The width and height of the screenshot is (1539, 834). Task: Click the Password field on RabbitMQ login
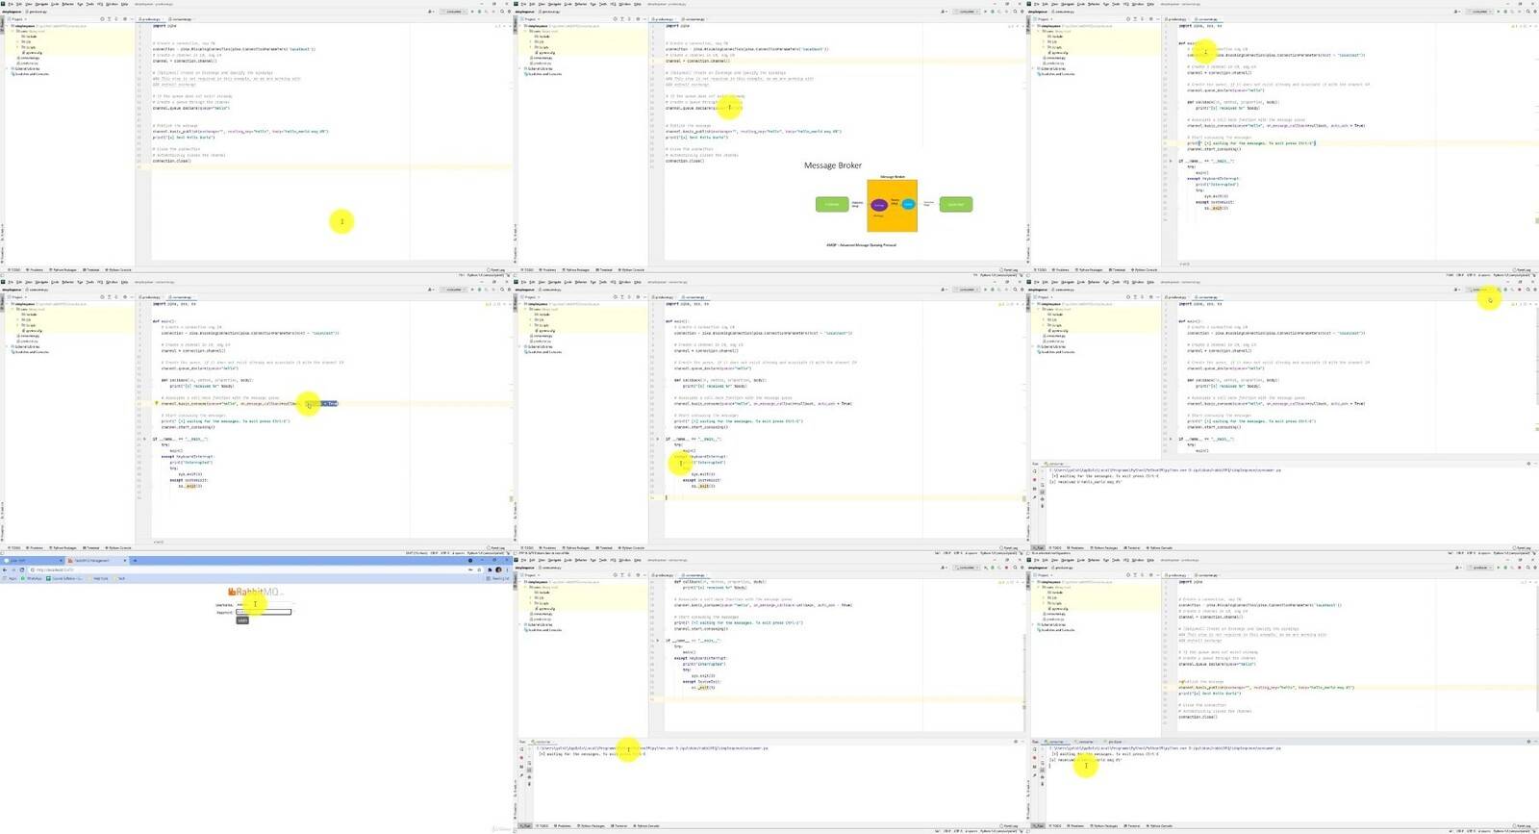264,612
